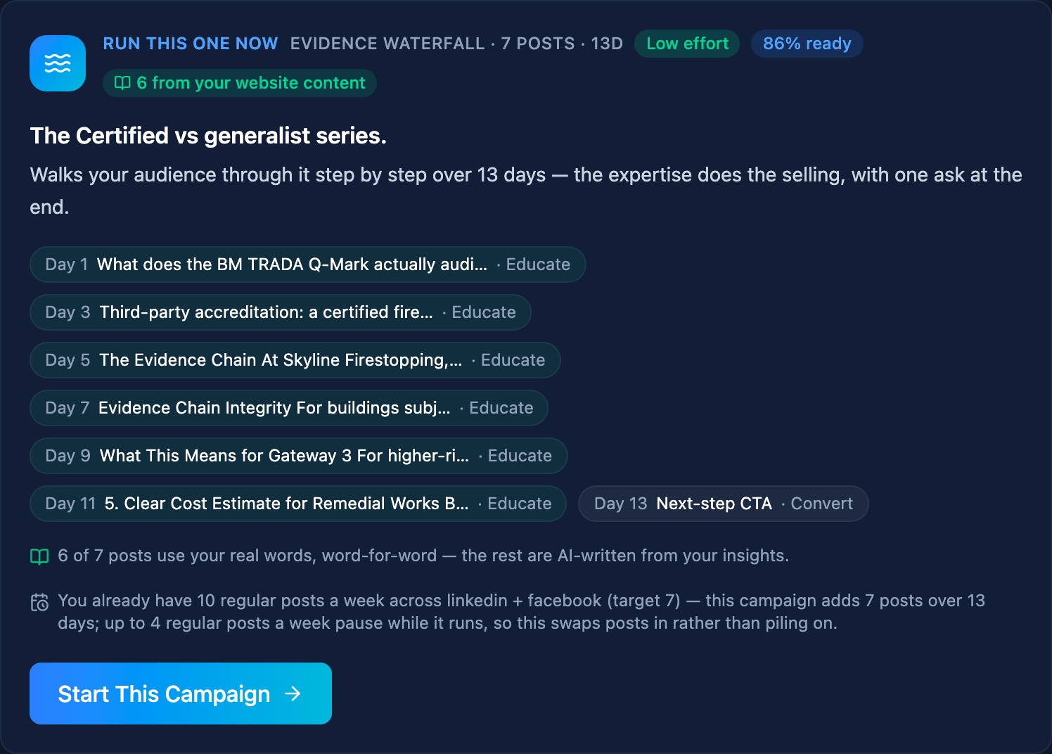
Task: Open the Day 1 BM TRADA Q-Mark post
Action: pos(308,264)
